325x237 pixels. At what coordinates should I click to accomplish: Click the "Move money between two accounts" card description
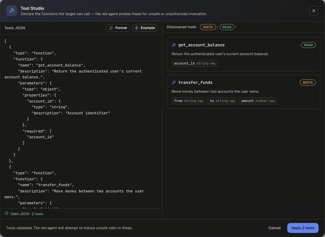[215, 91]
